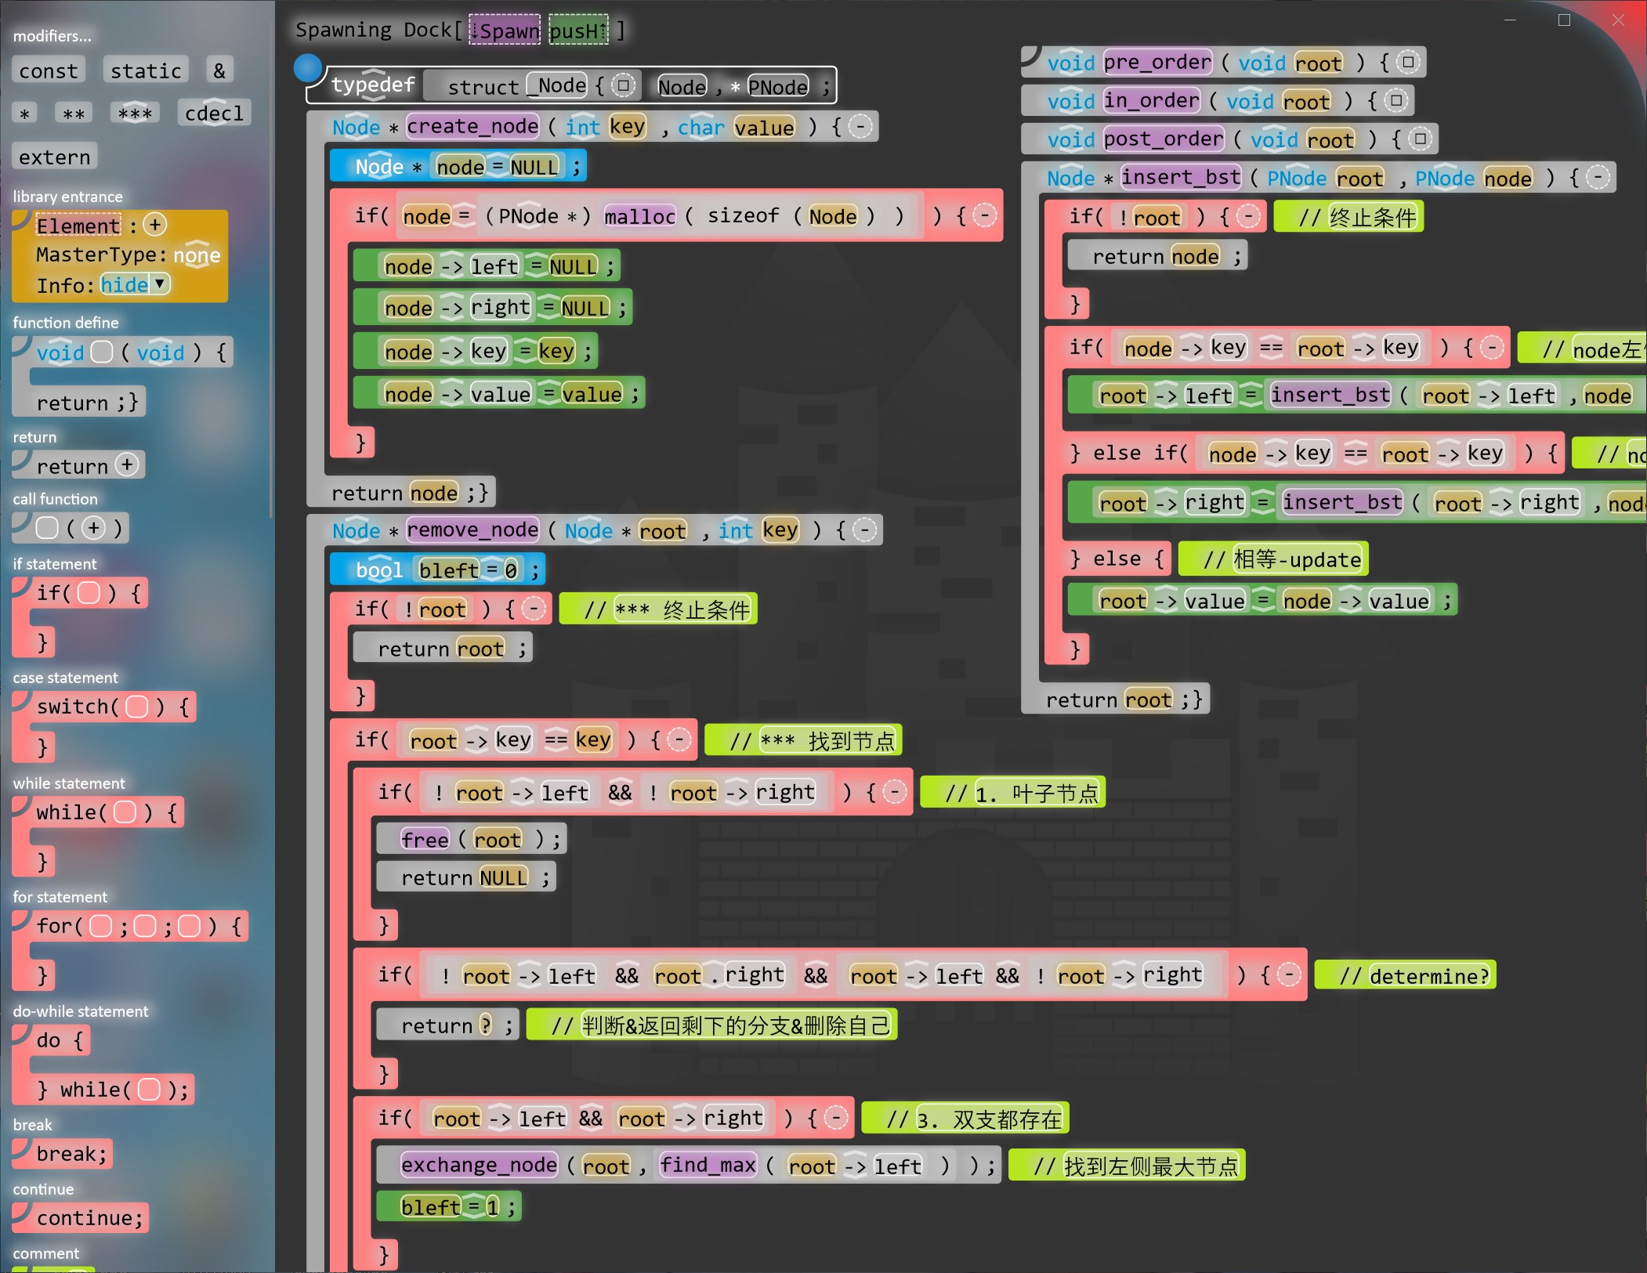Expand the post_order function body

click(x=1420, y=139)
